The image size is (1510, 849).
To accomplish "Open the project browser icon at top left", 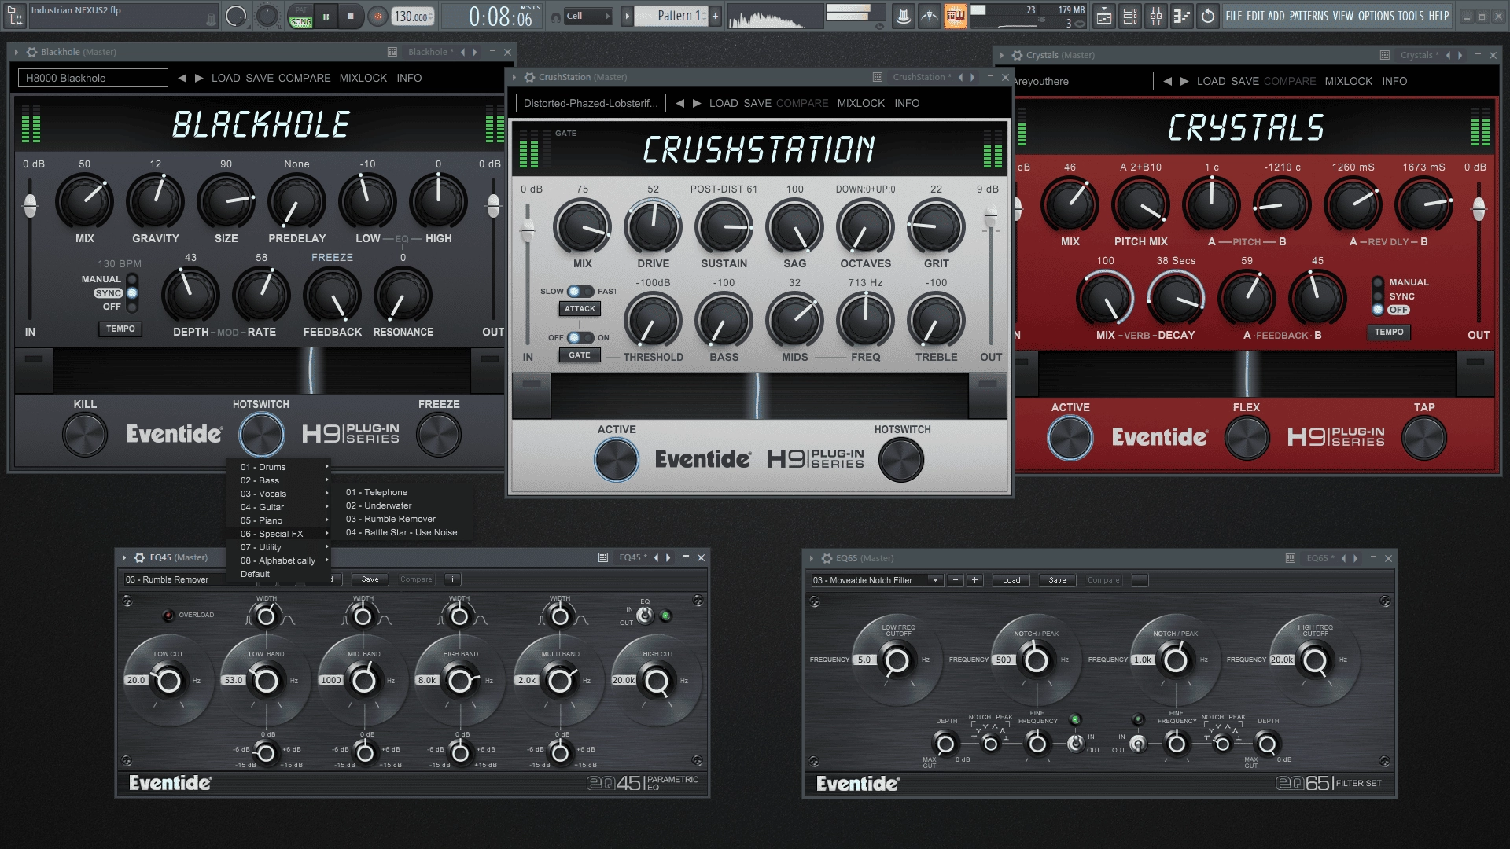I will point(16,16).
